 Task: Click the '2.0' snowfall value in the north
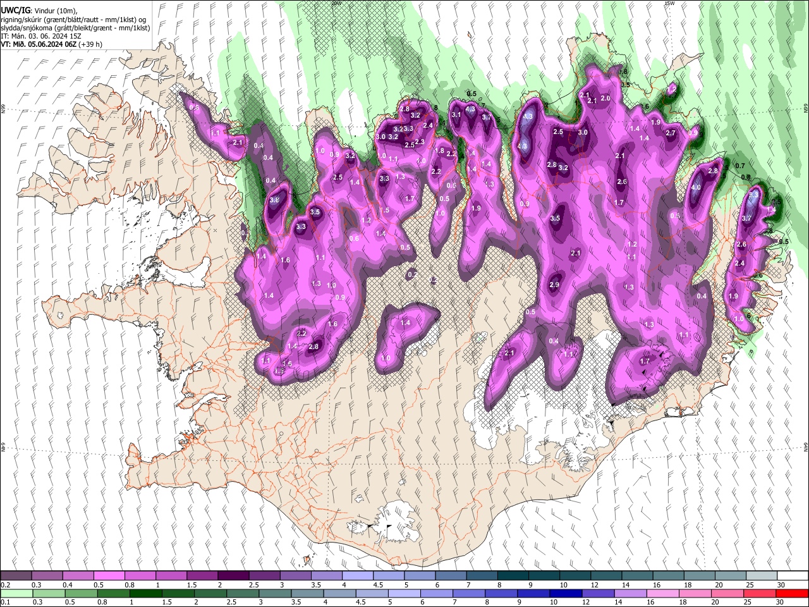point(605,99)
